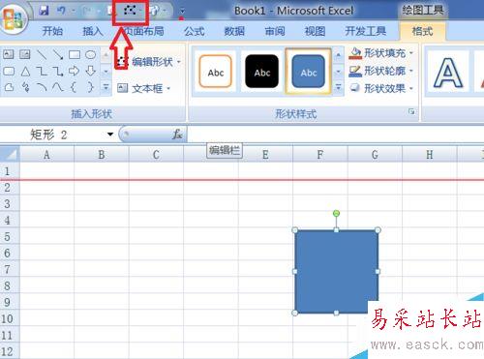The height and width of the screenshot is (359, 484).
Task: Pick the Elbow Connector shape
Action: point(42,71)
